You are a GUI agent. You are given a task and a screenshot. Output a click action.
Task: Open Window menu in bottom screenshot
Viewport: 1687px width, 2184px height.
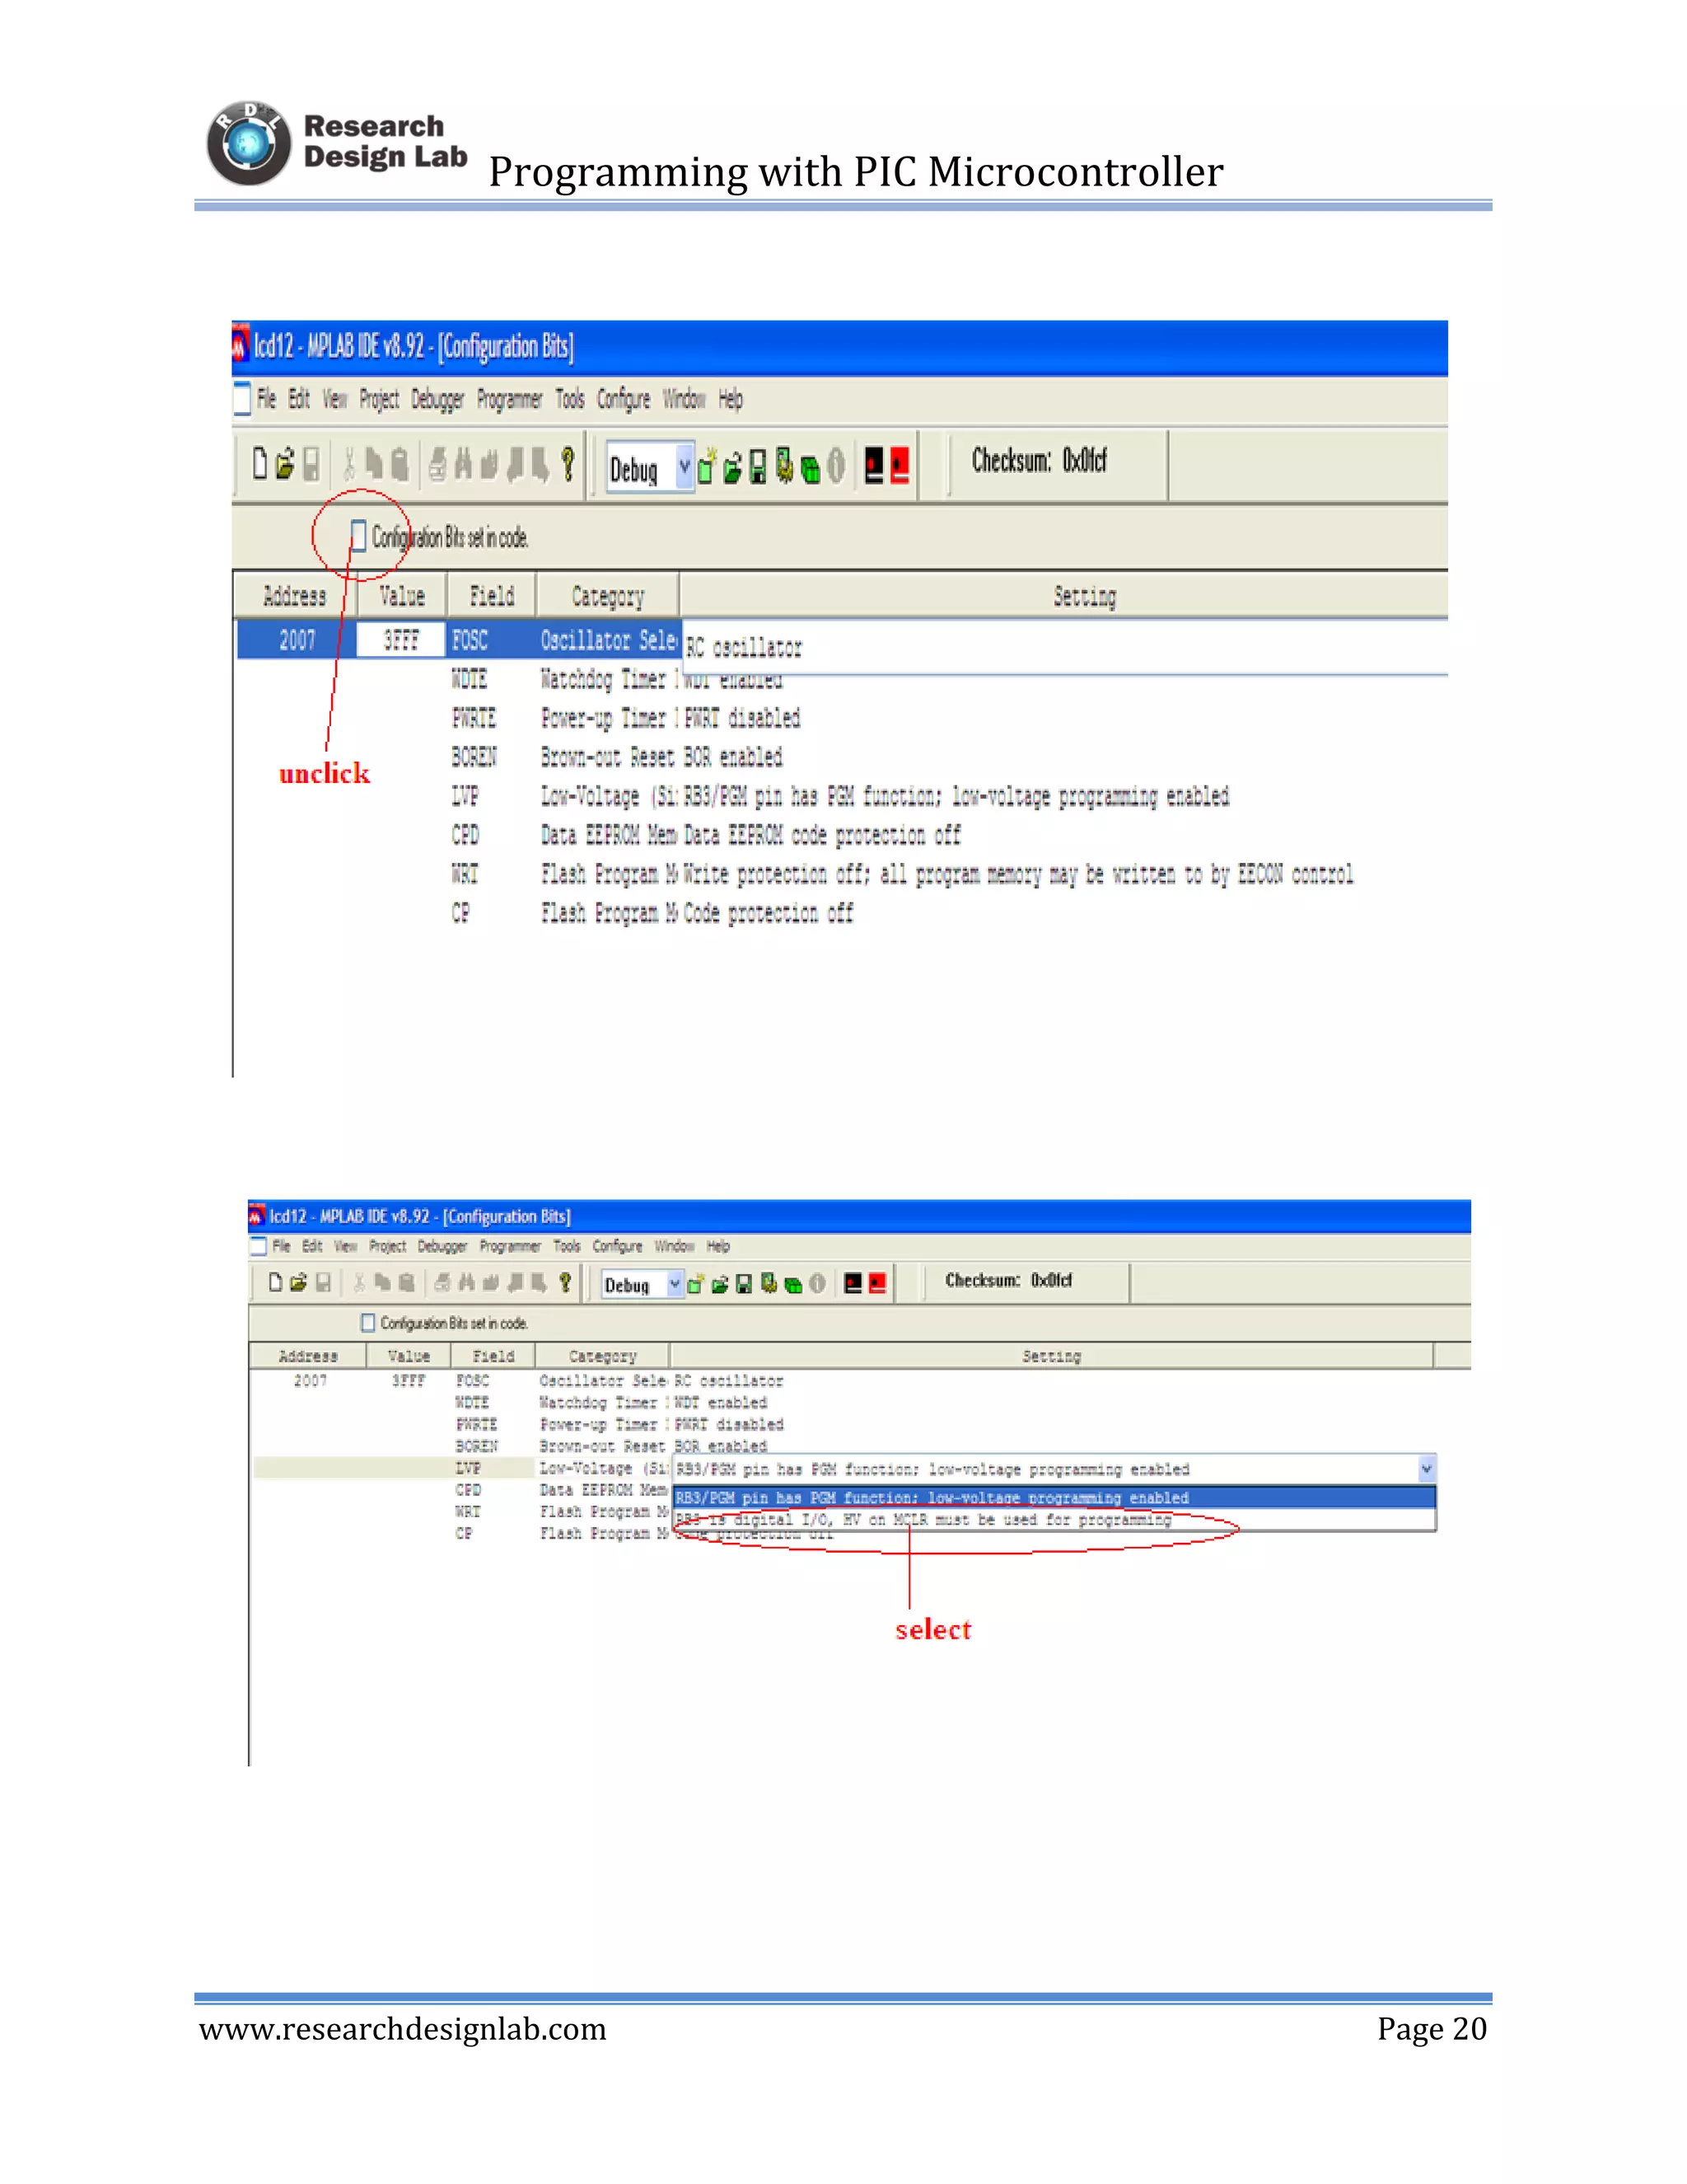tap(675, 1246)
